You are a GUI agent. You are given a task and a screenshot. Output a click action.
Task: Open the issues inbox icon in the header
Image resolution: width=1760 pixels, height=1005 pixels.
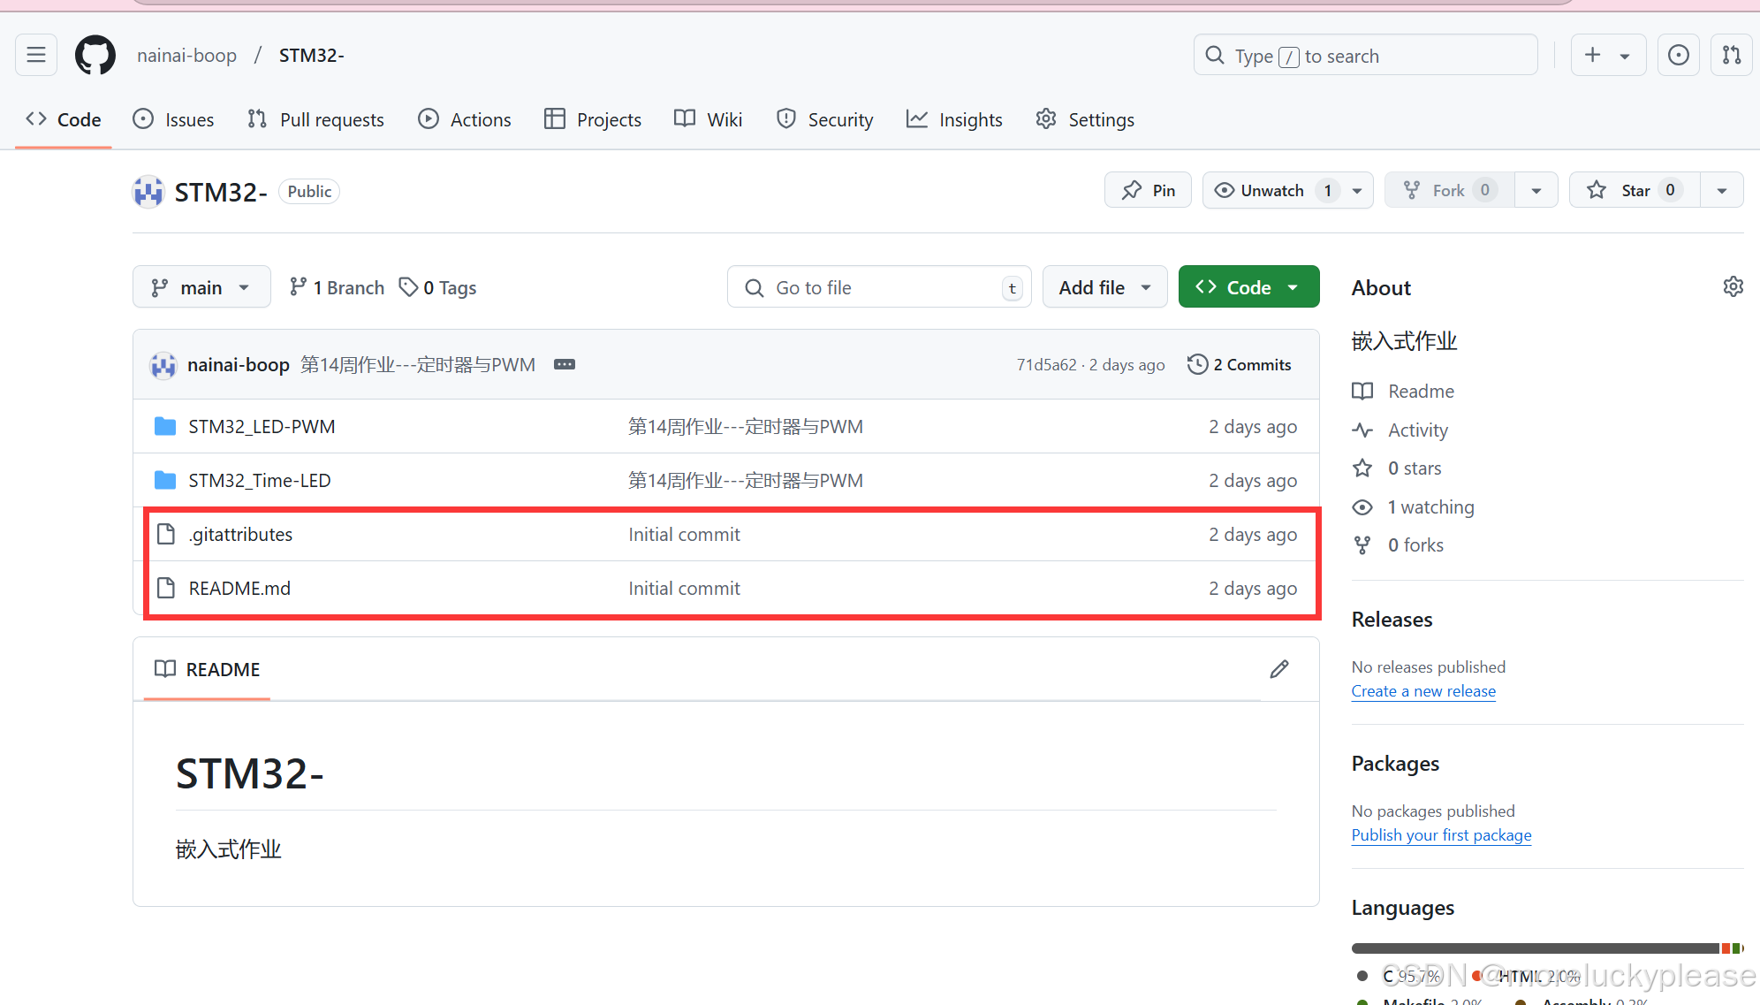pyautogui.click(x=1678, y=56)
